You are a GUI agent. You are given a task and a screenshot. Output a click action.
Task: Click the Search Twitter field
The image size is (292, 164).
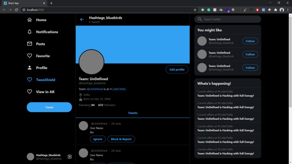point(228,19)
